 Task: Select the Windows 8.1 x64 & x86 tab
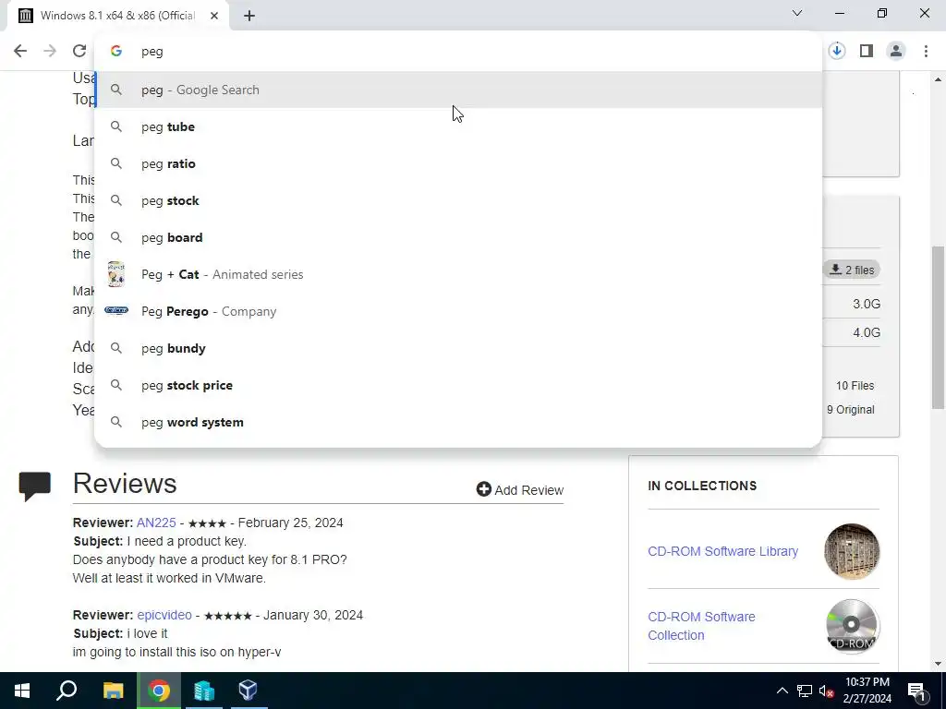(x=117, y=16)
